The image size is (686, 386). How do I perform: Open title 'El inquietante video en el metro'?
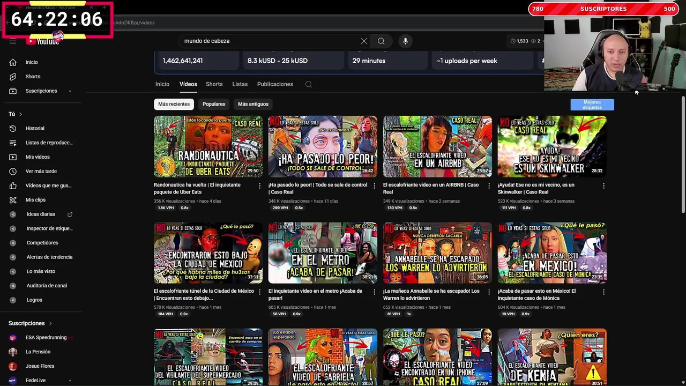[x=315, y=294]
